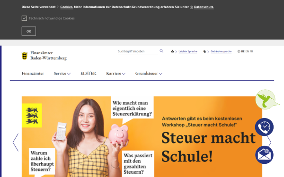Open the Service menu item

tap(60, 73)
